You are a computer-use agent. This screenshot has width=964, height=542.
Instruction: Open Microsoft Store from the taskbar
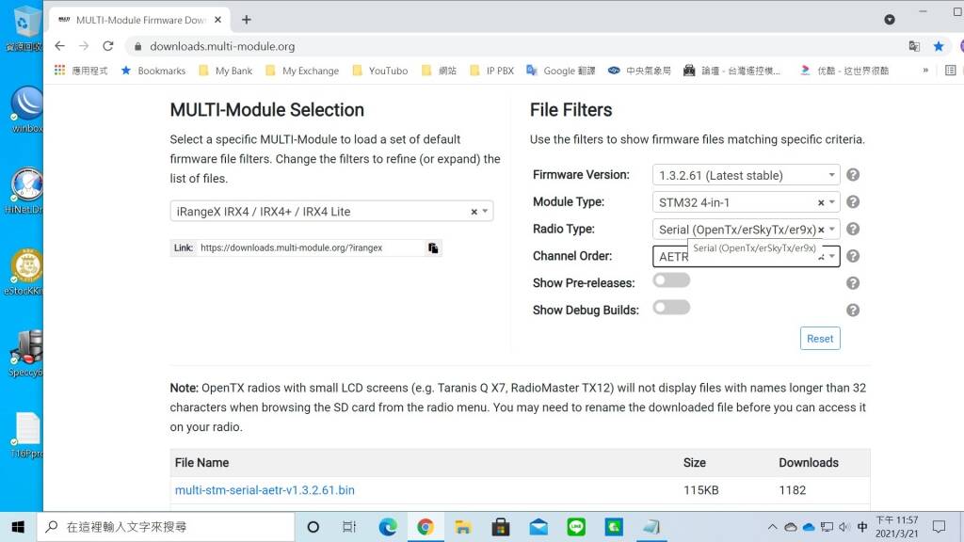coord(501,527)
